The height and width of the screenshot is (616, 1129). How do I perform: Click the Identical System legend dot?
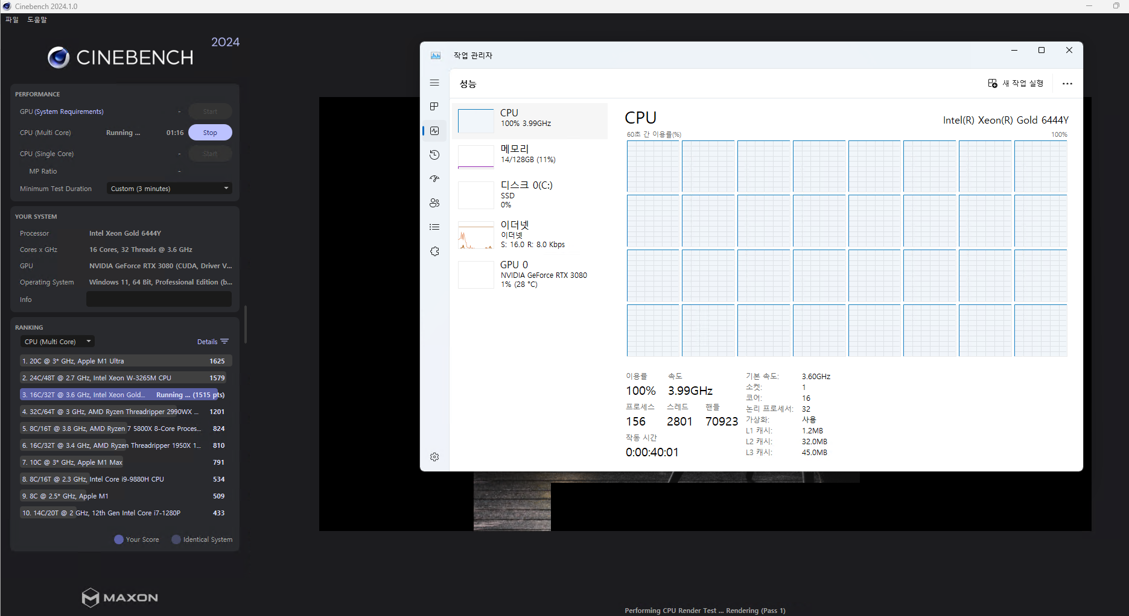tap(176, 539)
